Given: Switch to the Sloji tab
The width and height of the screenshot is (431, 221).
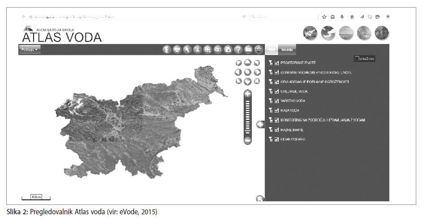Looking at the screenshot, I should point(272,50).
